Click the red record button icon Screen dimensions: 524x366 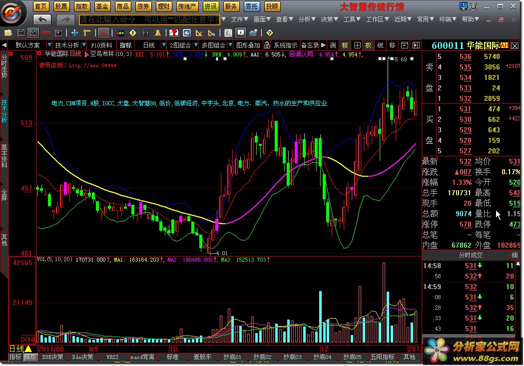click(x=103, y=33)
